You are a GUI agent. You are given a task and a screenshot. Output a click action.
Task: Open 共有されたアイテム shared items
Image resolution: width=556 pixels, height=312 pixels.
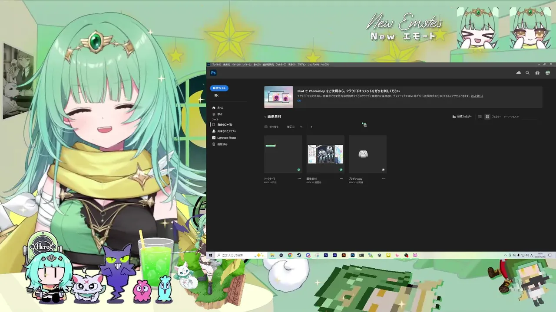point(224,131)
